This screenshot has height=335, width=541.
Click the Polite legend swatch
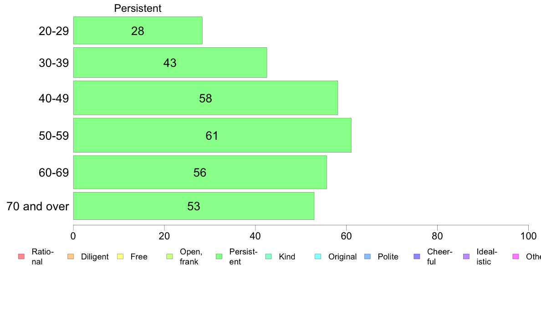(367, 256)
